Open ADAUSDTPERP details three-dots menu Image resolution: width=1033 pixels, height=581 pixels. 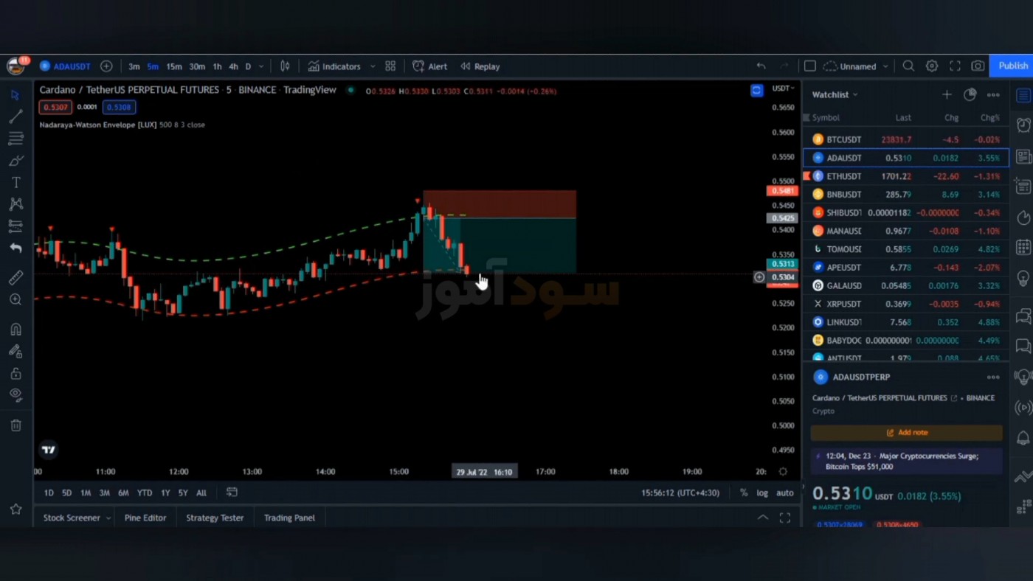click(x=993, y=377)
